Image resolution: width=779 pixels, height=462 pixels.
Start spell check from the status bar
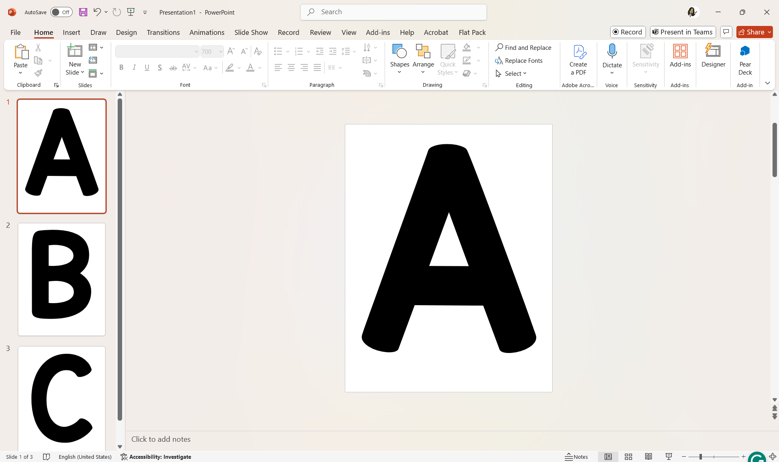coord(46,456)
